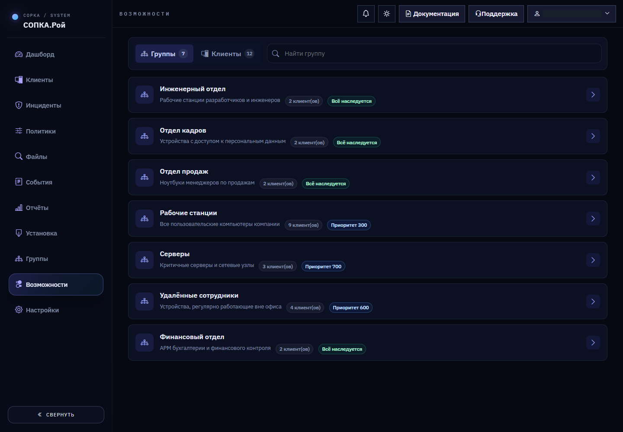The image size is (623, 432).
Task: Click the search magnifier icon
Action: pos(276,54)
